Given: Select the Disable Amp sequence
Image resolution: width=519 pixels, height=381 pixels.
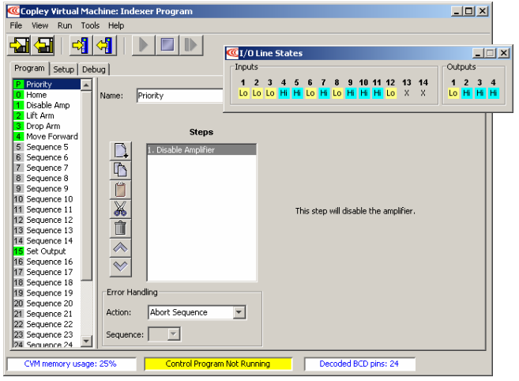Looking at the screenshot, I should point(47,105).
